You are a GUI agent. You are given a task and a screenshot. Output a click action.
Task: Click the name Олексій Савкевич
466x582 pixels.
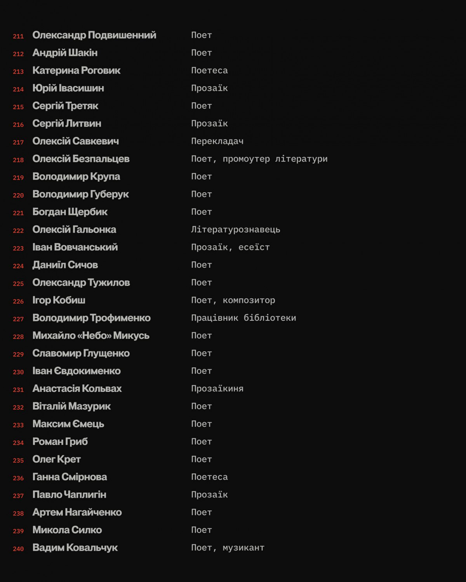pyautogui.click(x=75, y=141)
